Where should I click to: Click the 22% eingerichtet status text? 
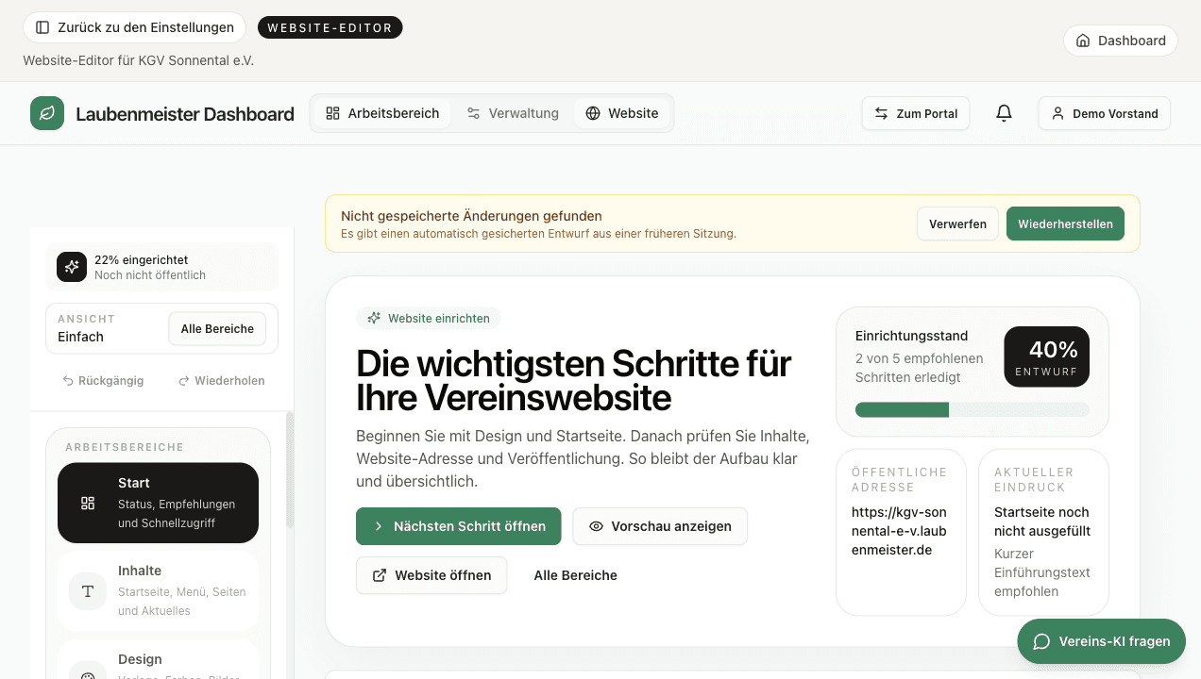pyautogui.click(x=141, y=259)
